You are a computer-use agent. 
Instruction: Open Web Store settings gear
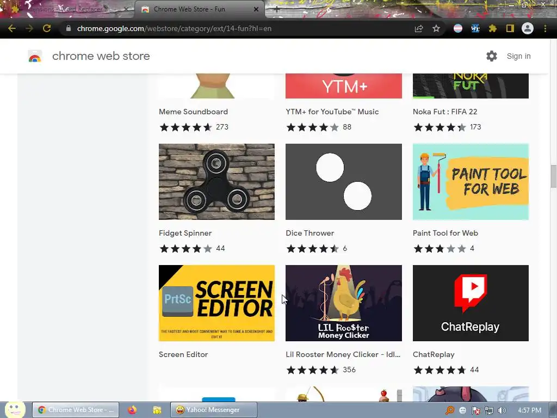coord(492,56)
